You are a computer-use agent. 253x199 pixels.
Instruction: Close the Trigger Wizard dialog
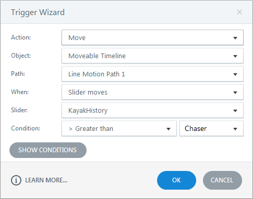[x=239, y=12]
